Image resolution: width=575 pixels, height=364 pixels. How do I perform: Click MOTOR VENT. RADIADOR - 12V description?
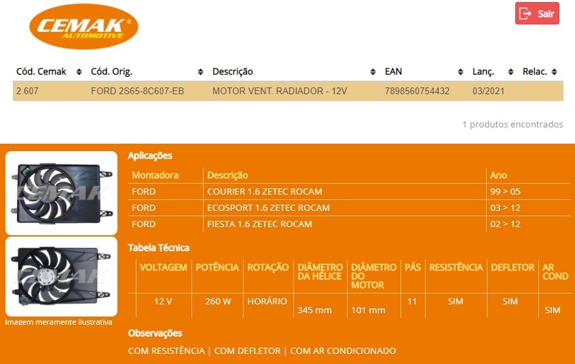[280, 91]
